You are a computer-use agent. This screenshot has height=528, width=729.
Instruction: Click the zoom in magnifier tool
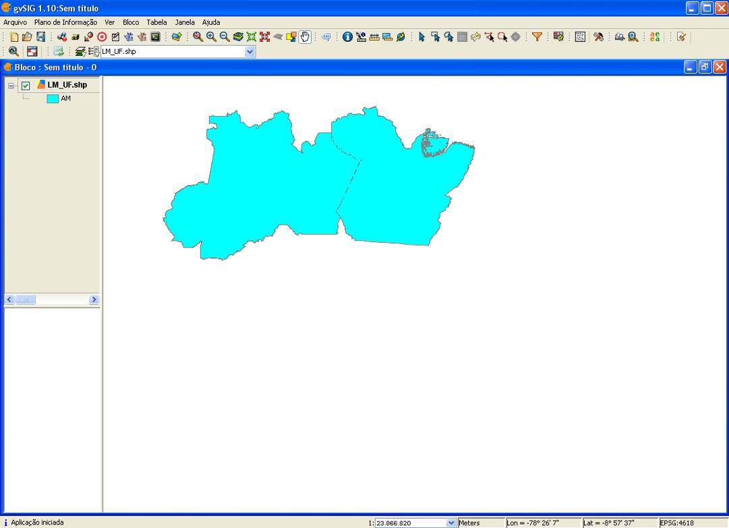pos(211,36)
